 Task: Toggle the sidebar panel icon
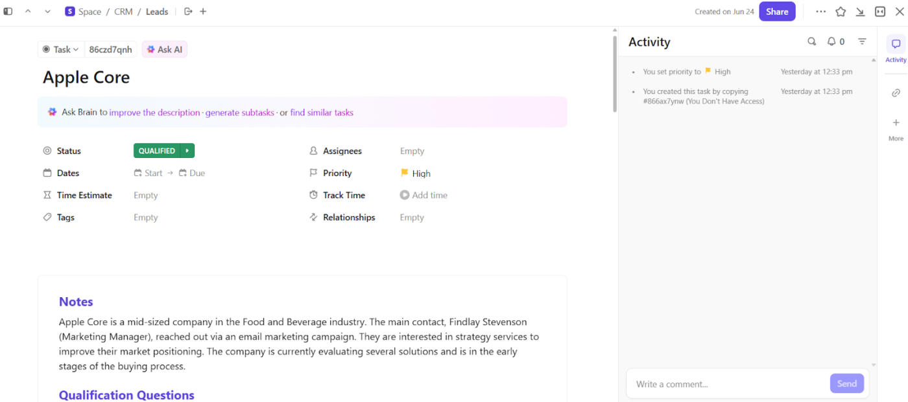(8, 12)
